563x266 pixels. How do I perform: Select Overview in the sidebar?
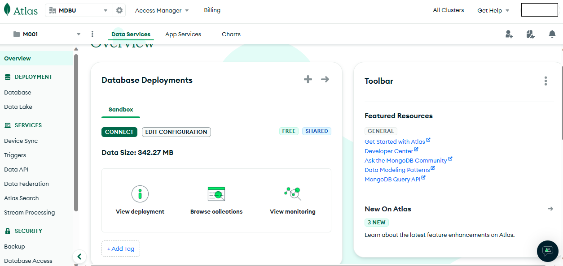tap(36, 58)
